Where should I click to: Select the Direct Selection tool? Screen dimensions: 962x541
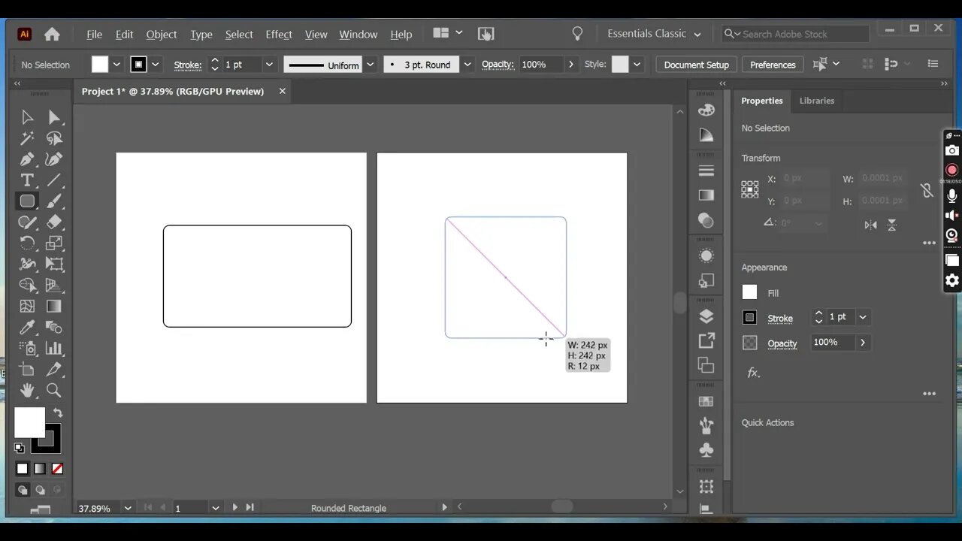pyautogui.click(x=54, y=117)
